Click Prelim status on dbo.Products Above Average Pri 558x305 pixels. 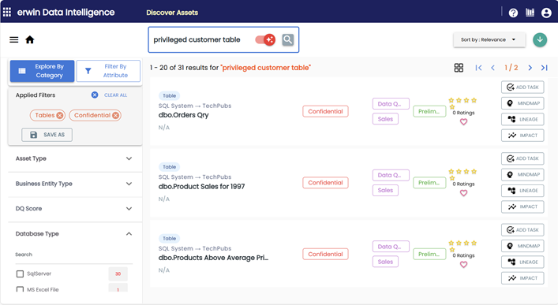(x=429, y=254)
